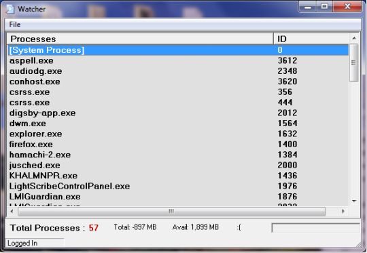Click process ID 3612 cell

tap(287, 61)
